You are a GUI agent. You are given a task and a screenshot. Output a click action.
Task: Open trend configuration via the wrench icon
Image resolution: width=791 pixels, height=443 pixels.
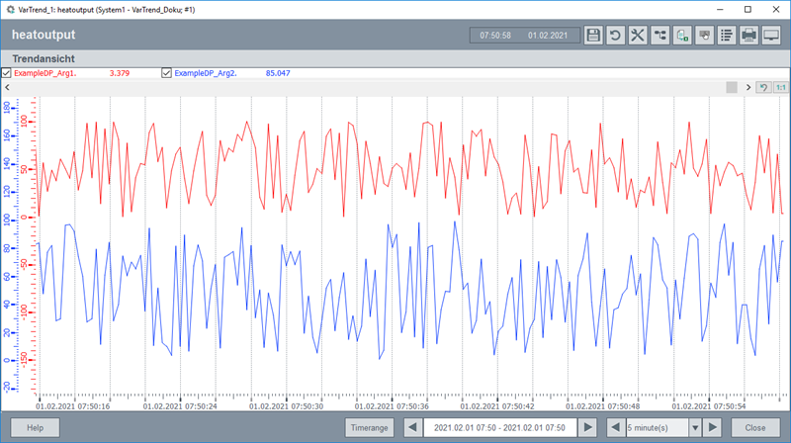coord(637,36)
